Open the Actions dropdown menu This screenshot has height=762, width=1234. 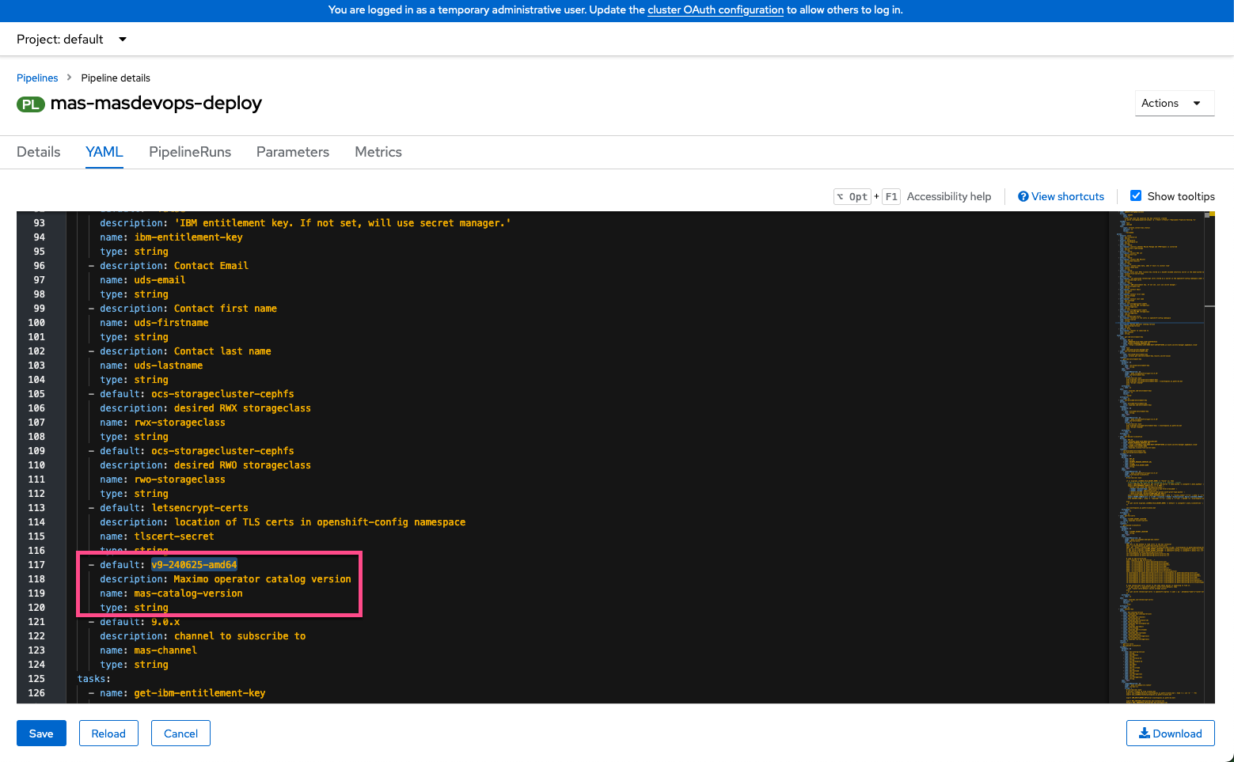click(1174, 103)
